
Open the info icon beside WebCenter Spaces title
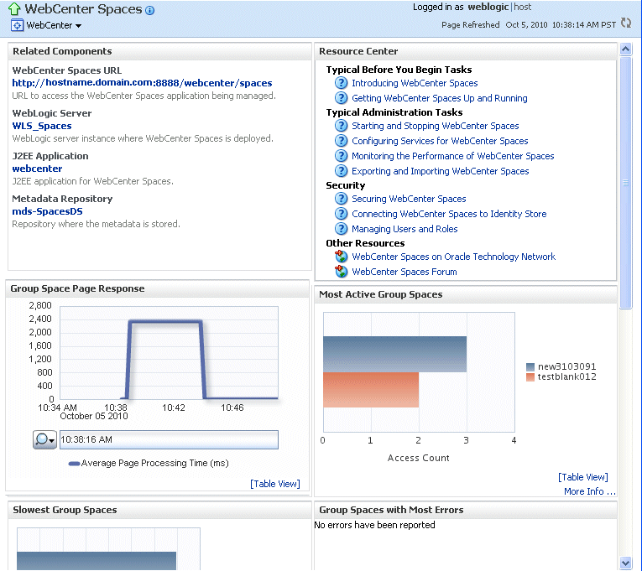pyautogui.click(x=150, y=11)
